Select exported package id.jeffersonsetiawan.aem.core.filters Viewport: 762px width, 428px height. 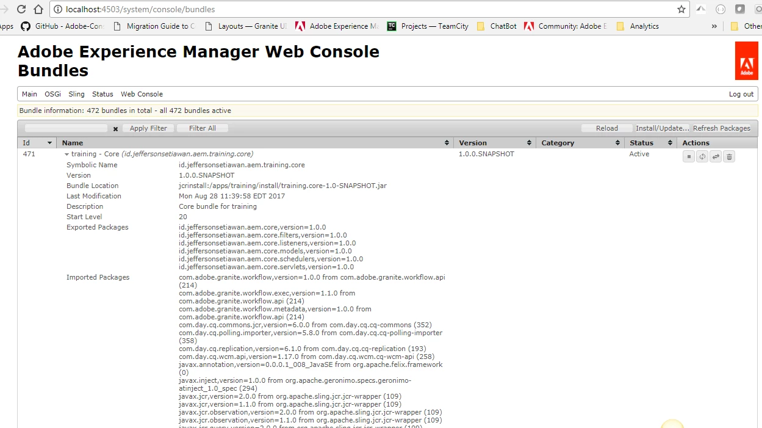[263, 235]
